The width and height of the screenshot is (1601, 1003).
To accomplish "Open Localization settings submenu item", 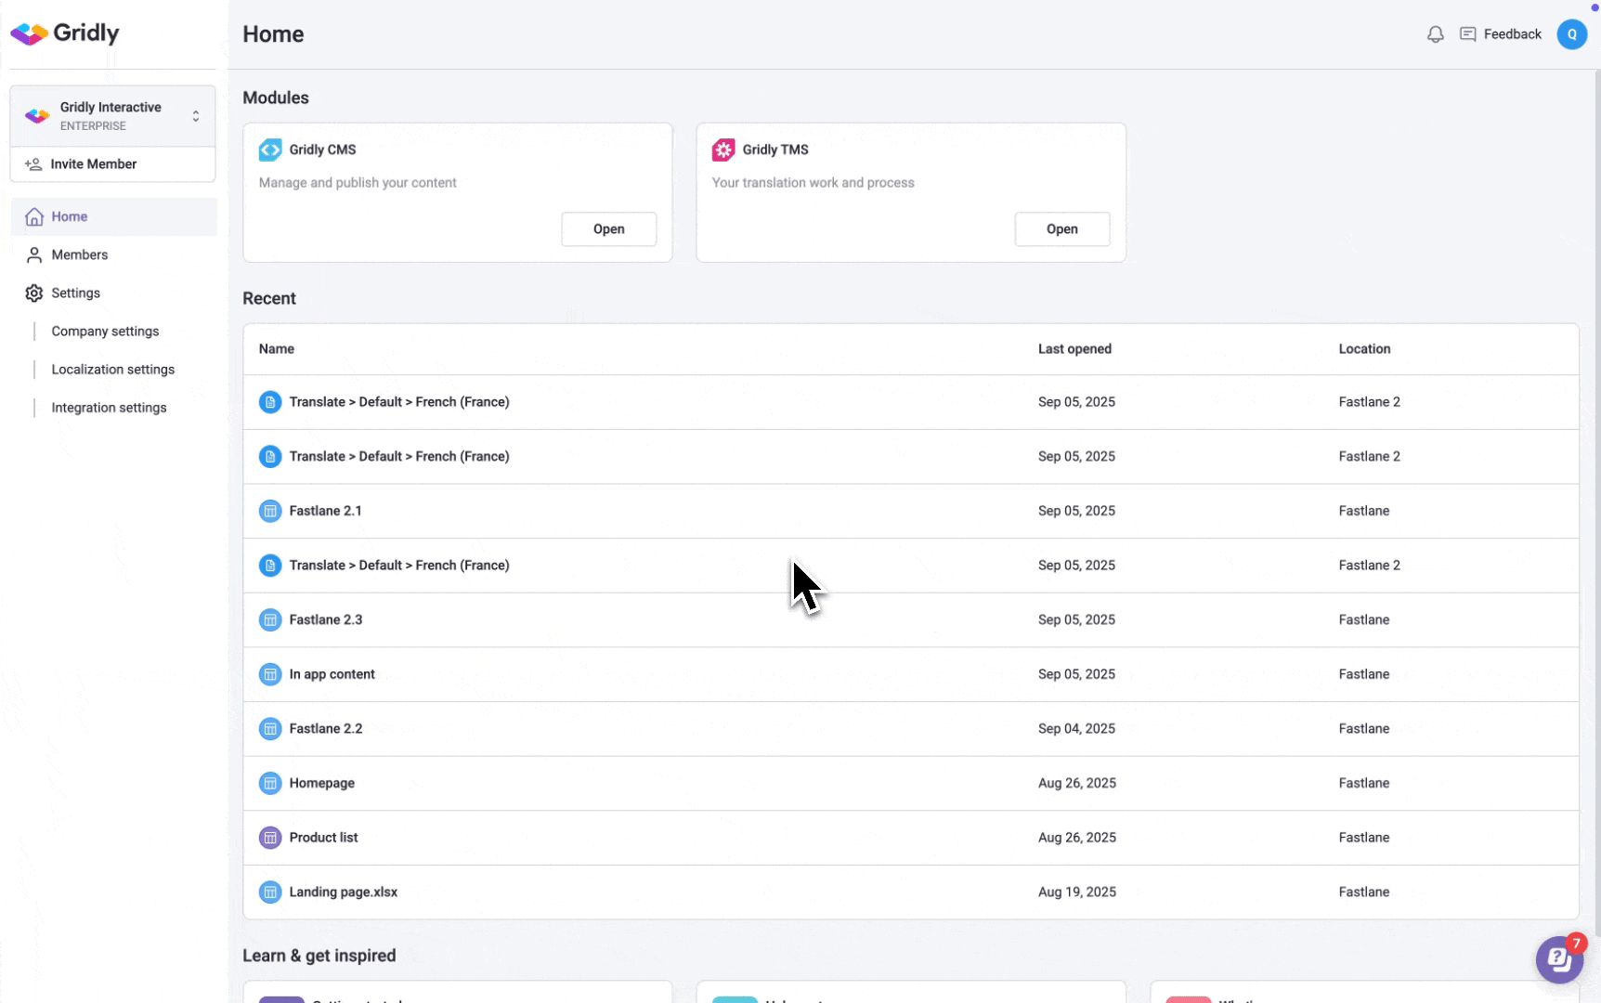I will (x=113, y=370).
